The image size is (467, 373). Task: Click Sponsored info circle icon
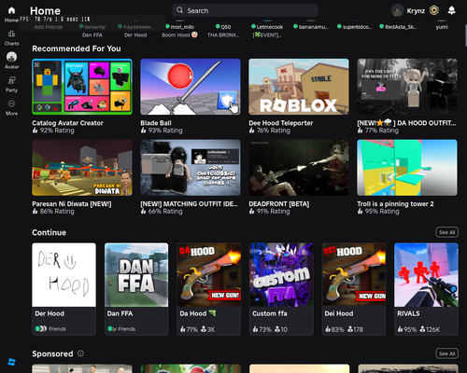pyautogui.click(x=80, y=353)
